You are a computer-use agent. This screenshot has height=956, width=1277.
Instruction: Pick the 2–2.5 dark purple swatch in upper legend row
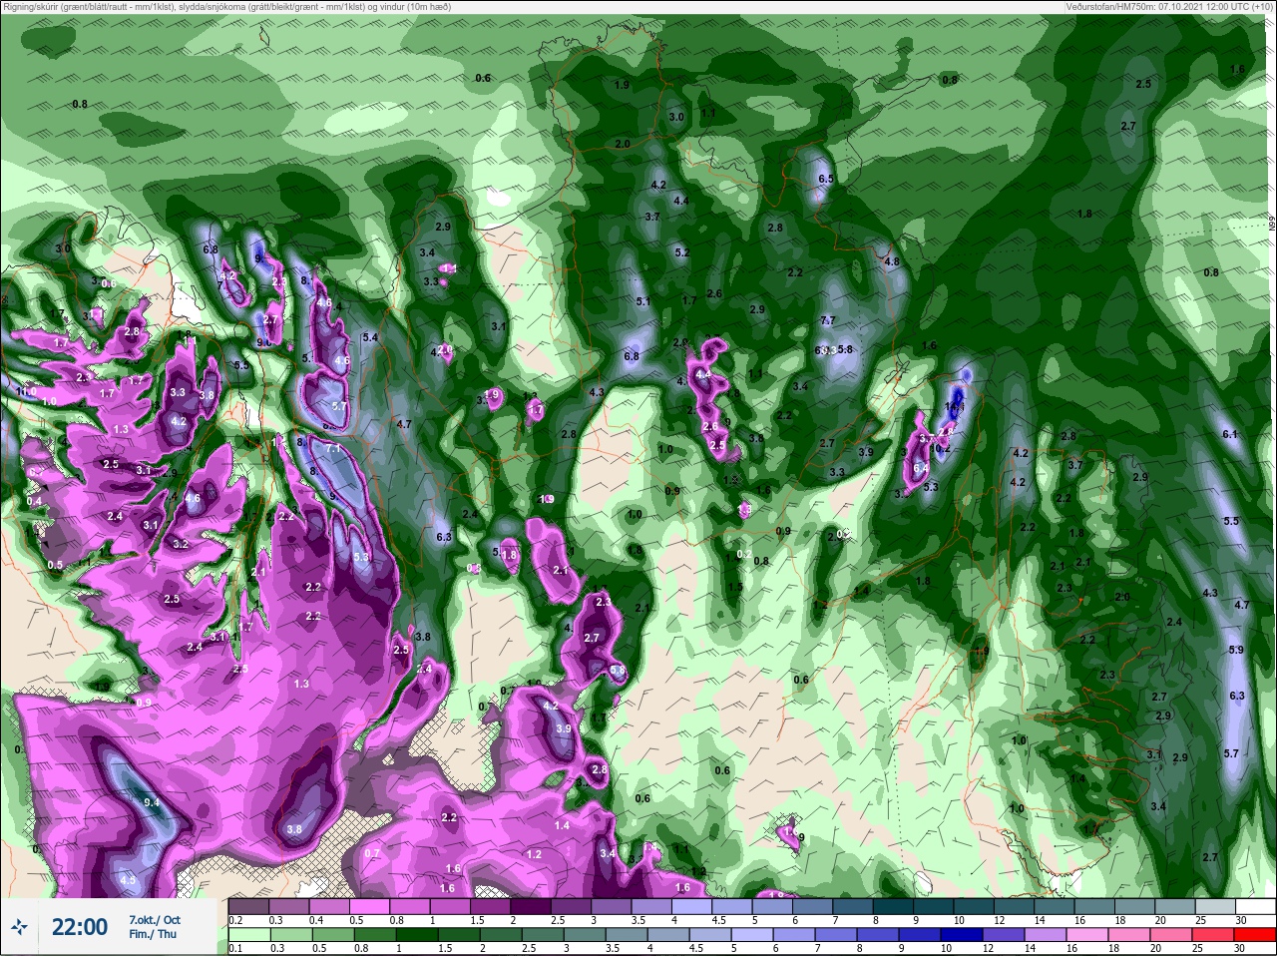531,906
